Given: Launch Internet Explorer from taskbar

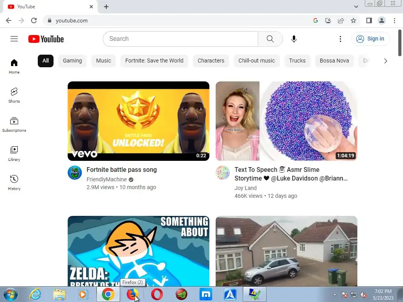Looking at the screenshot, I should point(35,294).
